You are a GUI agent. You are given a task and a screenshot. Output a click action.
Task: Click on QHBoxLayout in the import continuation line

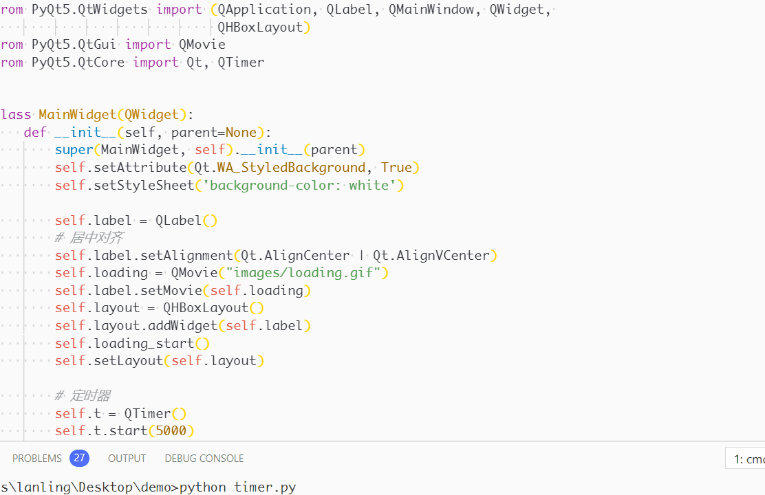(260, 27)
